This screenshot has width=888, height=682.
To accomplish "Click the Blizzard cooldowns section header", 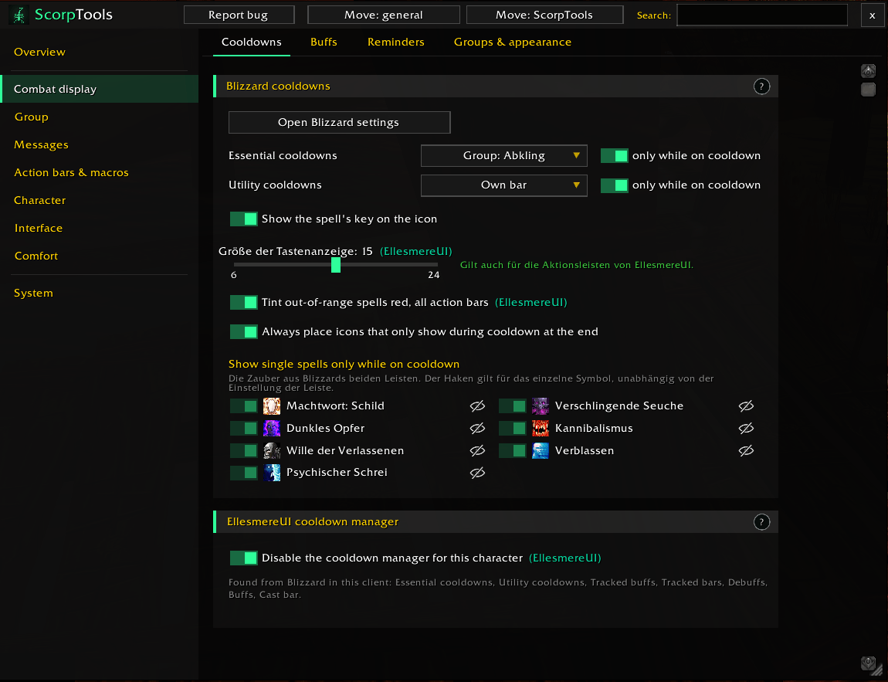I will coord(496,87).
